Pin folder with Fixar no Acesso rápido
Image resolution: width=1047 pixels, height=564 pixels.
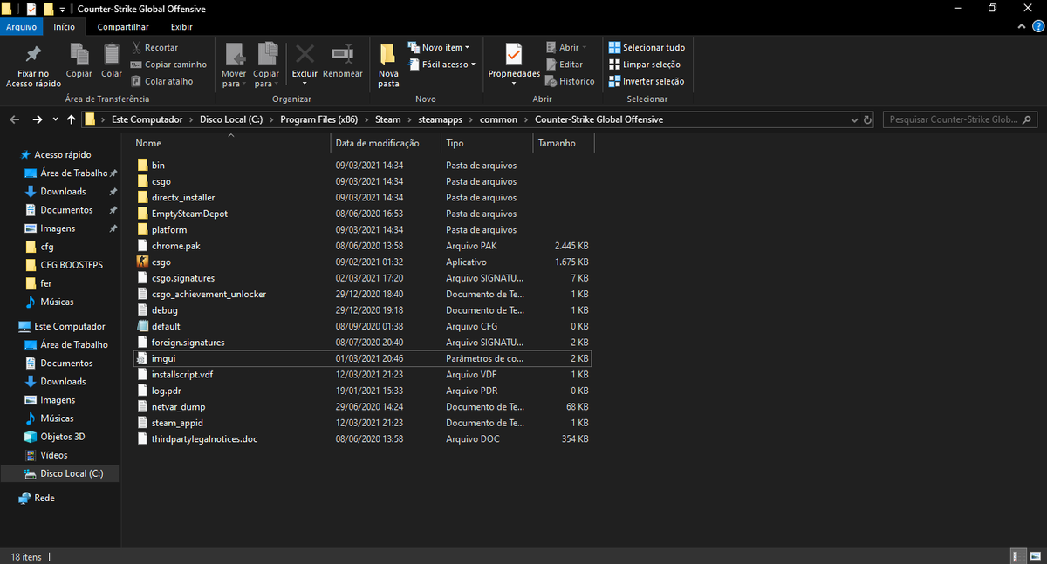click(33, 65)
